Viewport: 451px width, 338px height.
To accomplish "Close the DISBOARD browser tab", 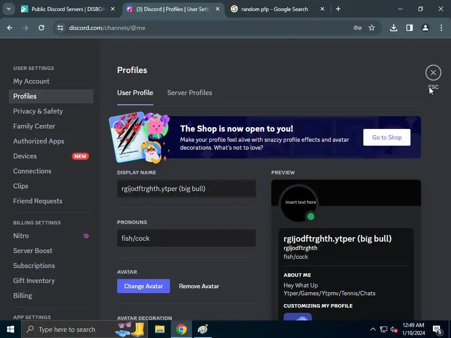I will click(x=113, y=9).
